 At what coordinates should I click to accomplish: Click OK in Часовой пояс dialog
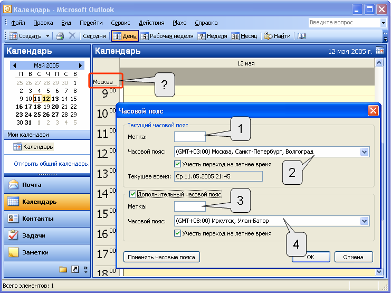(x=311, y=257)
